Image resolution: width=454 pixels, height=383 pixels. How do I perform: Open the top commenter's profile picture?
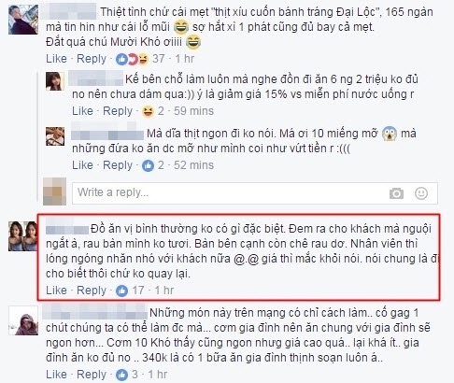(23, 20)
